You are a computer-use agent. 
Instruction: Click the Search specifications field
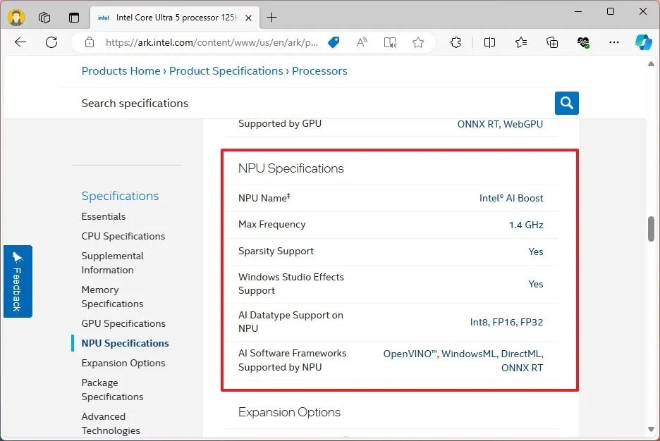click(316, 103)
